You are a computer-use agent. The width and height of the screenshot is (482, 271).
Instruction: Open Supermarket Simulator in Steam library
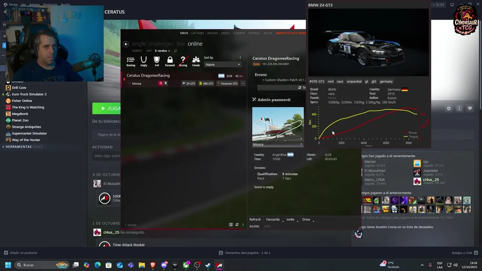[29, 133]
